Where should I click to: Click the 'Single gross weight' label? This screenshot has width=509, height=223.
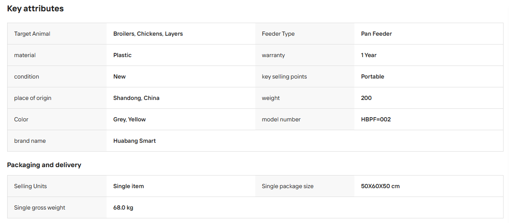click(40, 207)
